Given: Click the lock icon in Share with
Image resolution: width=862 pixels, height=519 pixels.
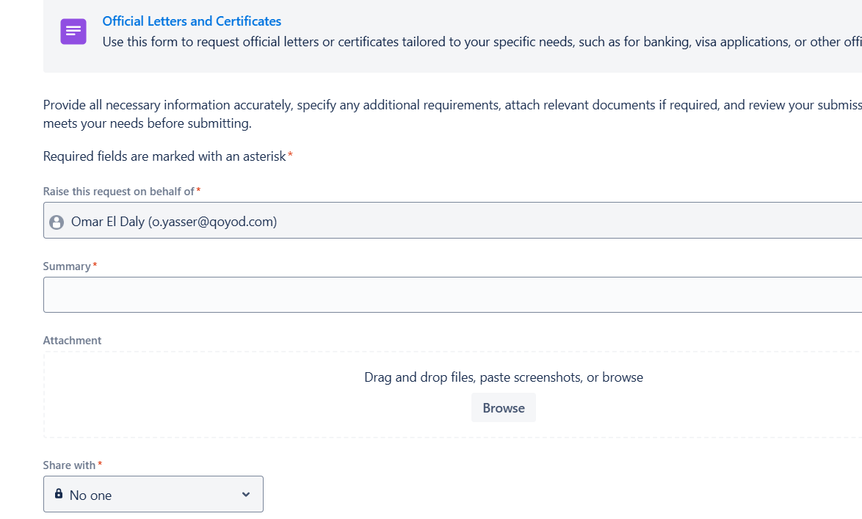Looking at the screenshot, I should (58, 494).
